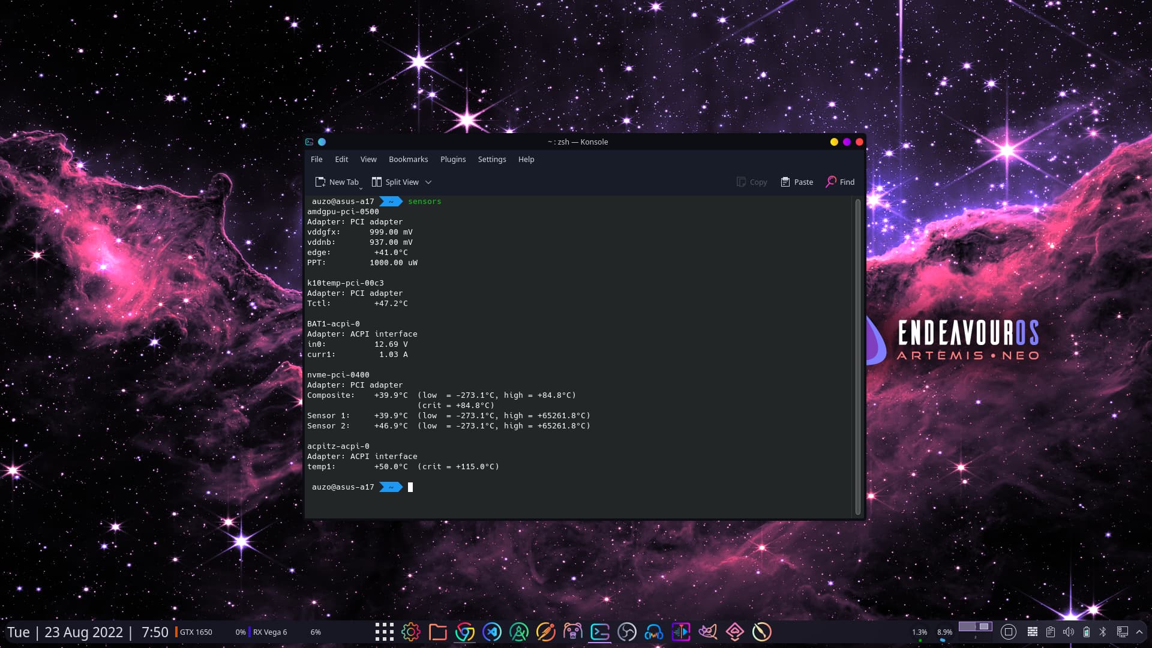The width and height of the screenshot is (1152, 648).
Task: Open GIMP from the taskbar
Action: [x=708, y=631]
